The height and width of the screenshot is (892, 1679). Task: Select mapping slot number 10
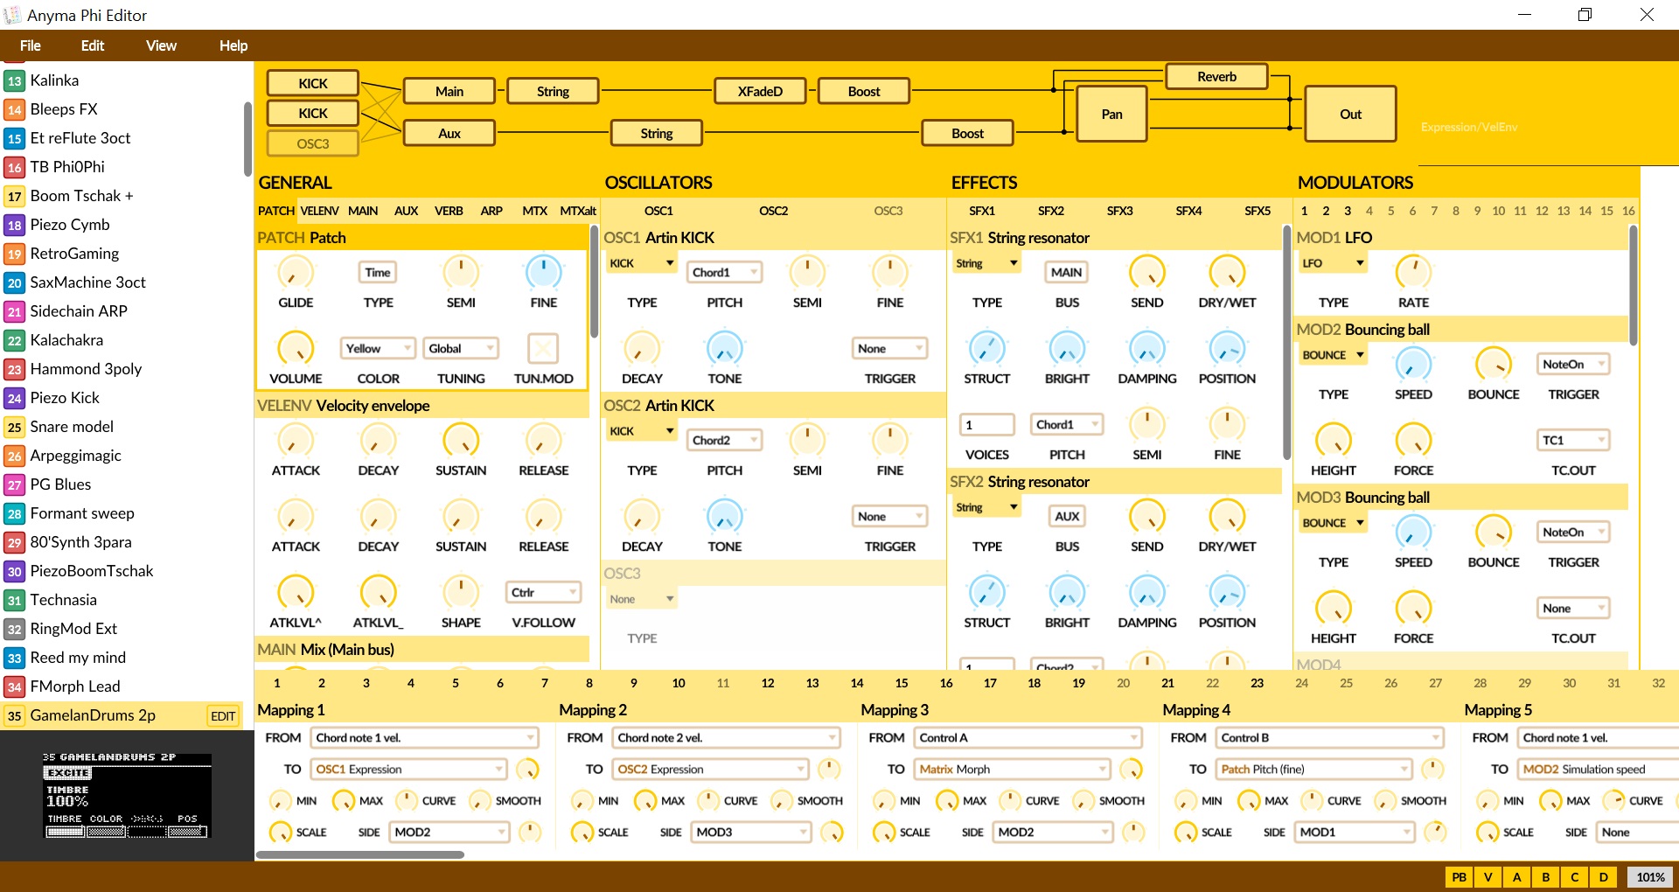[x=679, y=683]
